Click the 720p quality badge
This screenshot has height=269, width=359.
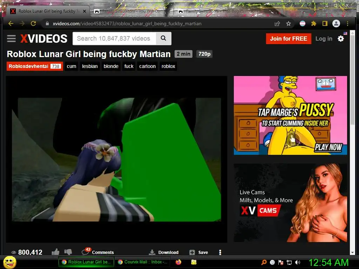tap(204, 54)
